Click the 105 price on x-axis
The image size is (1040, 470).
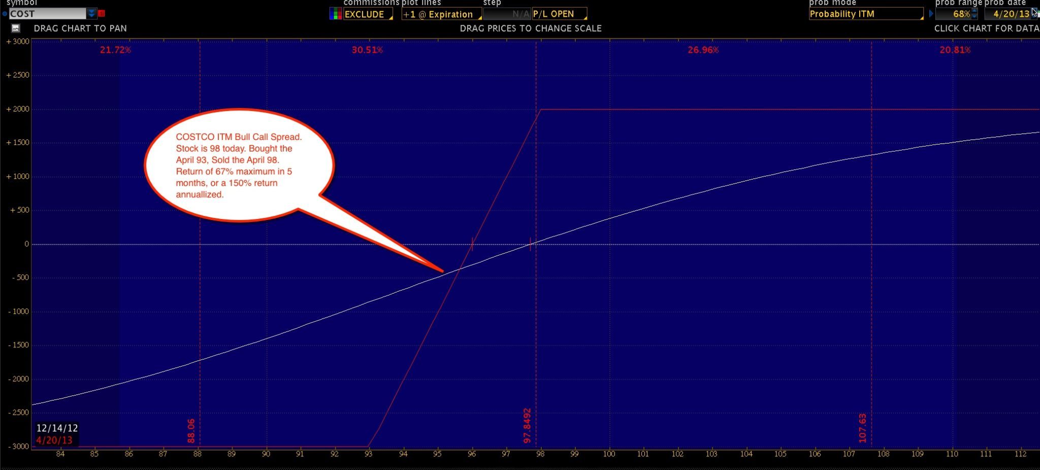(x=781, y=454)
